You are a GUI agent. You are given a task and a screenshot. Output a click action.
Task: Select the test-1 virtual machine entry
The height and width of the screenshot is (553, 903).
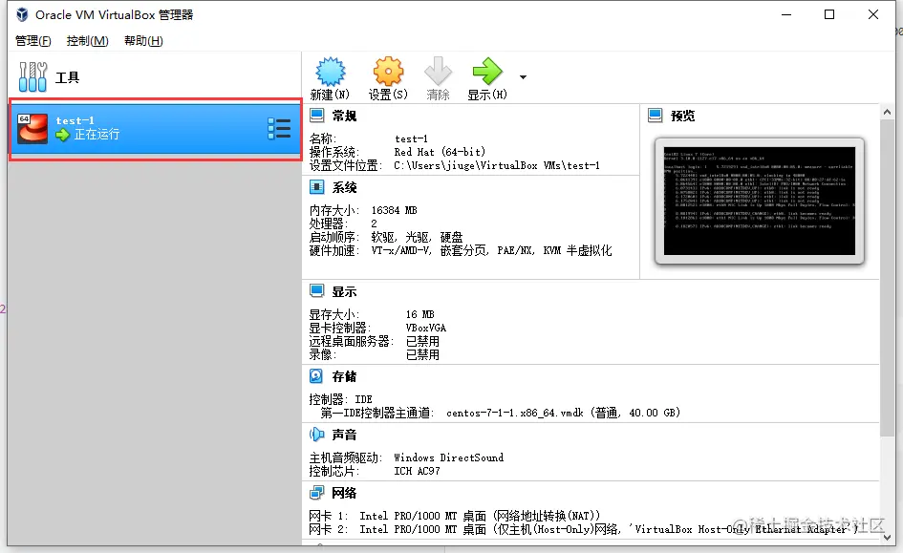click(156, 129)
